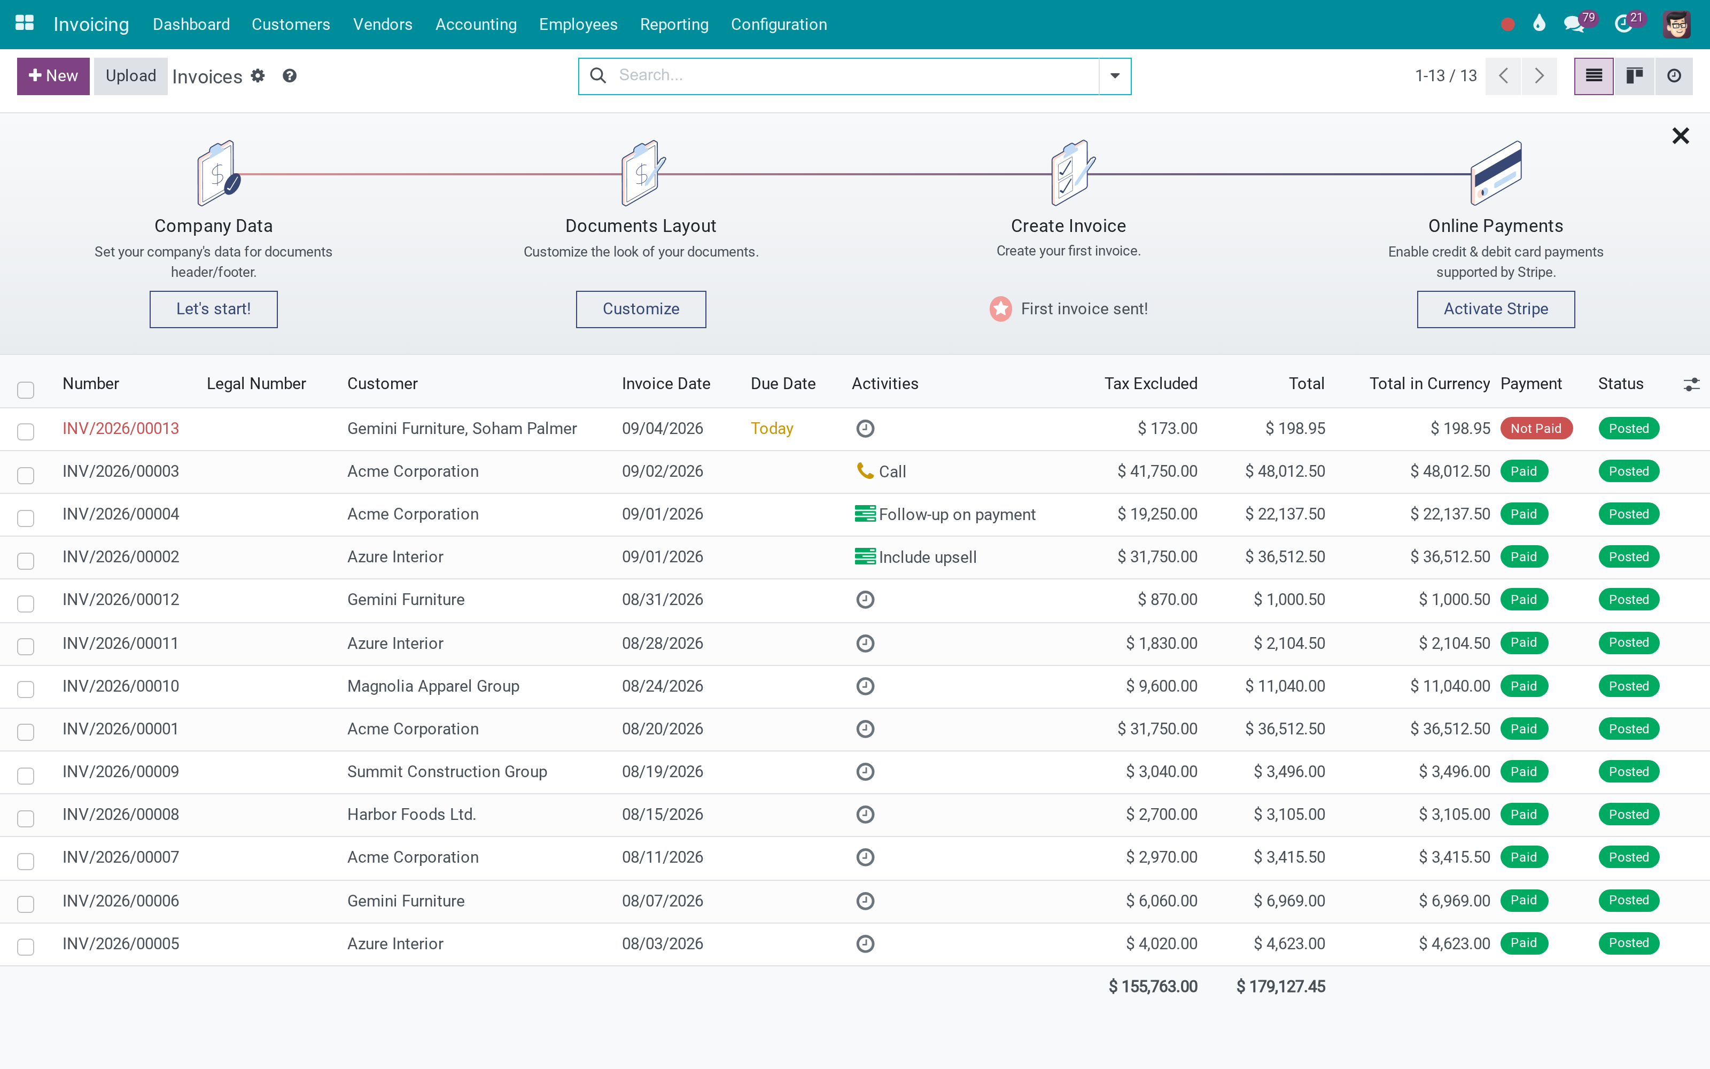1710x1069 pixels.
Task: Click the Company Data clipboard icon
Action: pos(219,173)
